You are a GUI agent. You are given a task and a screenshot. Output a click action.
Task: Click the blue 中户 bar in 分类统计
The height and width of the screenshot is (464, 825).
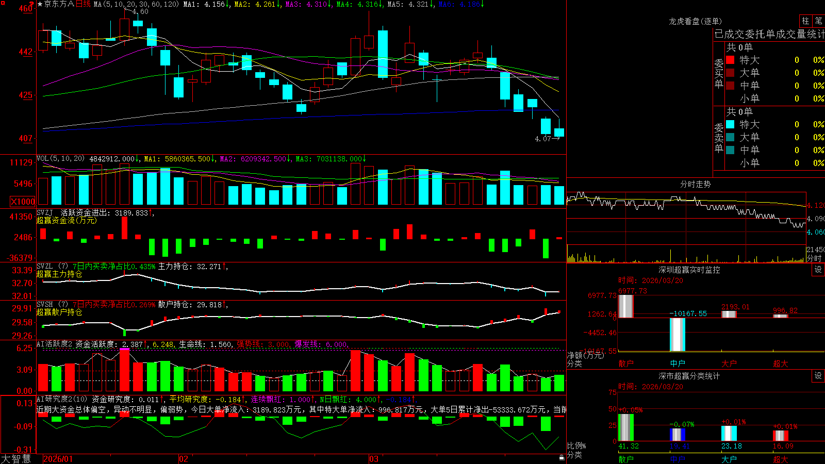point(678,435)
